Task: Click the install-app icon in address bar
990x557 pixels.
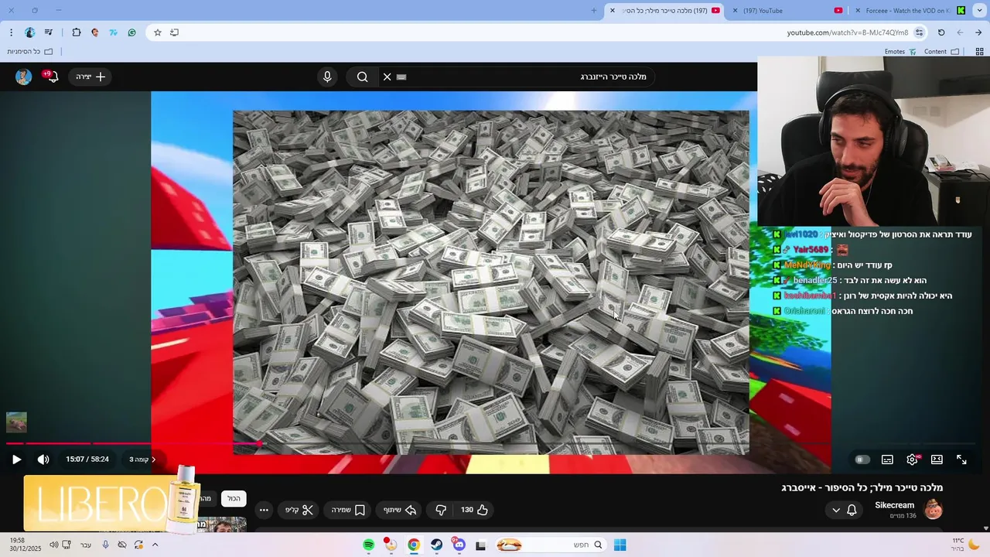Action: (175, 32)
